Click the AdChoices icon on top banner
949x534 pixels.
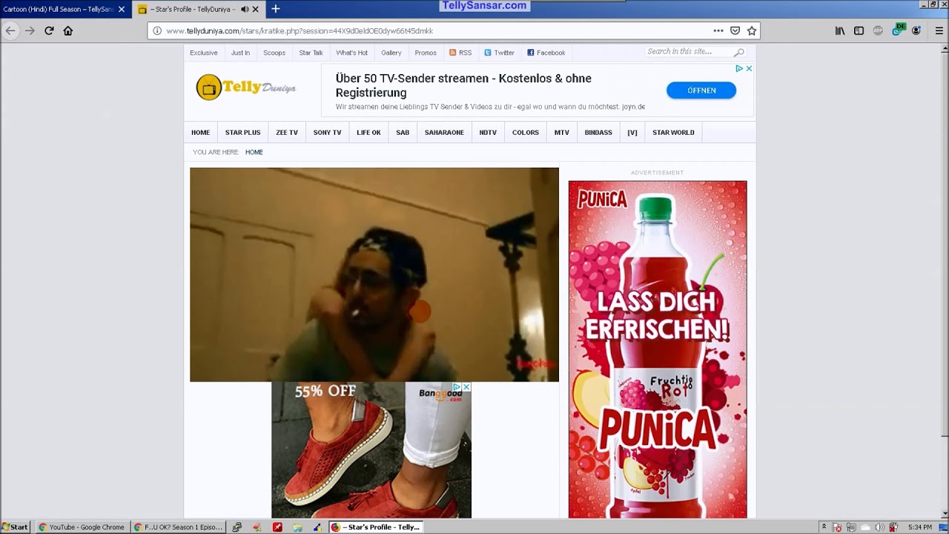739,68
